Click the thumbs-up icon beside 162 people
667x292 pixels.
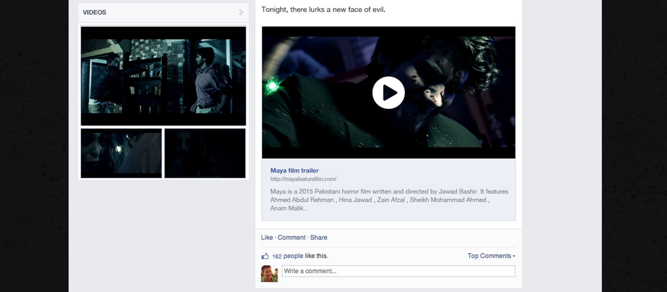coord(265,256)
